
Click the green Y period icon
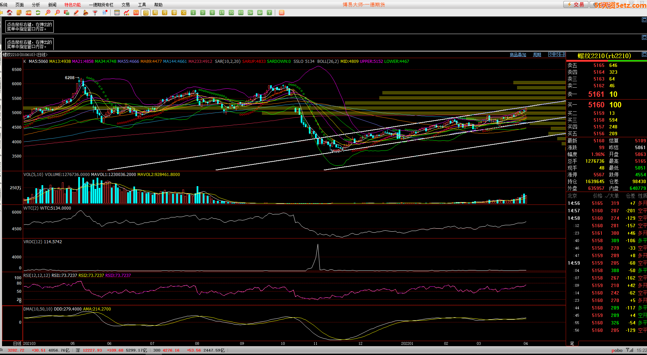tap(269, 13)
